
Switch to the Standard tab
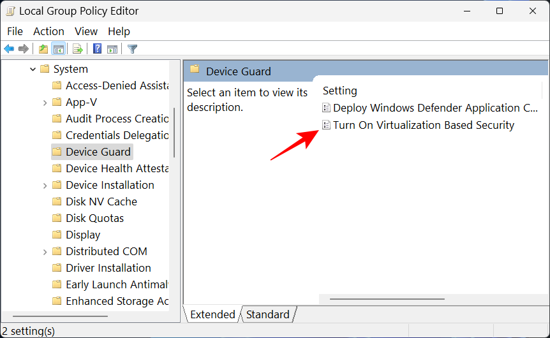267,314
